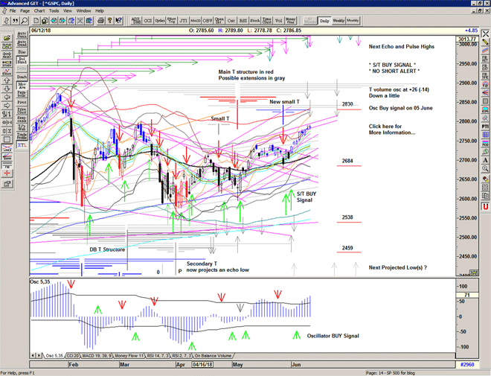The image size is (491, 376).
Task: Click the Weekly timeframe button
Action: 338,21
